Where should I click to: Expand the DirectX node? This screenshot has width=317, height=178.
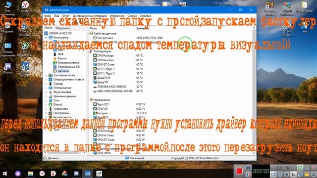46,104
